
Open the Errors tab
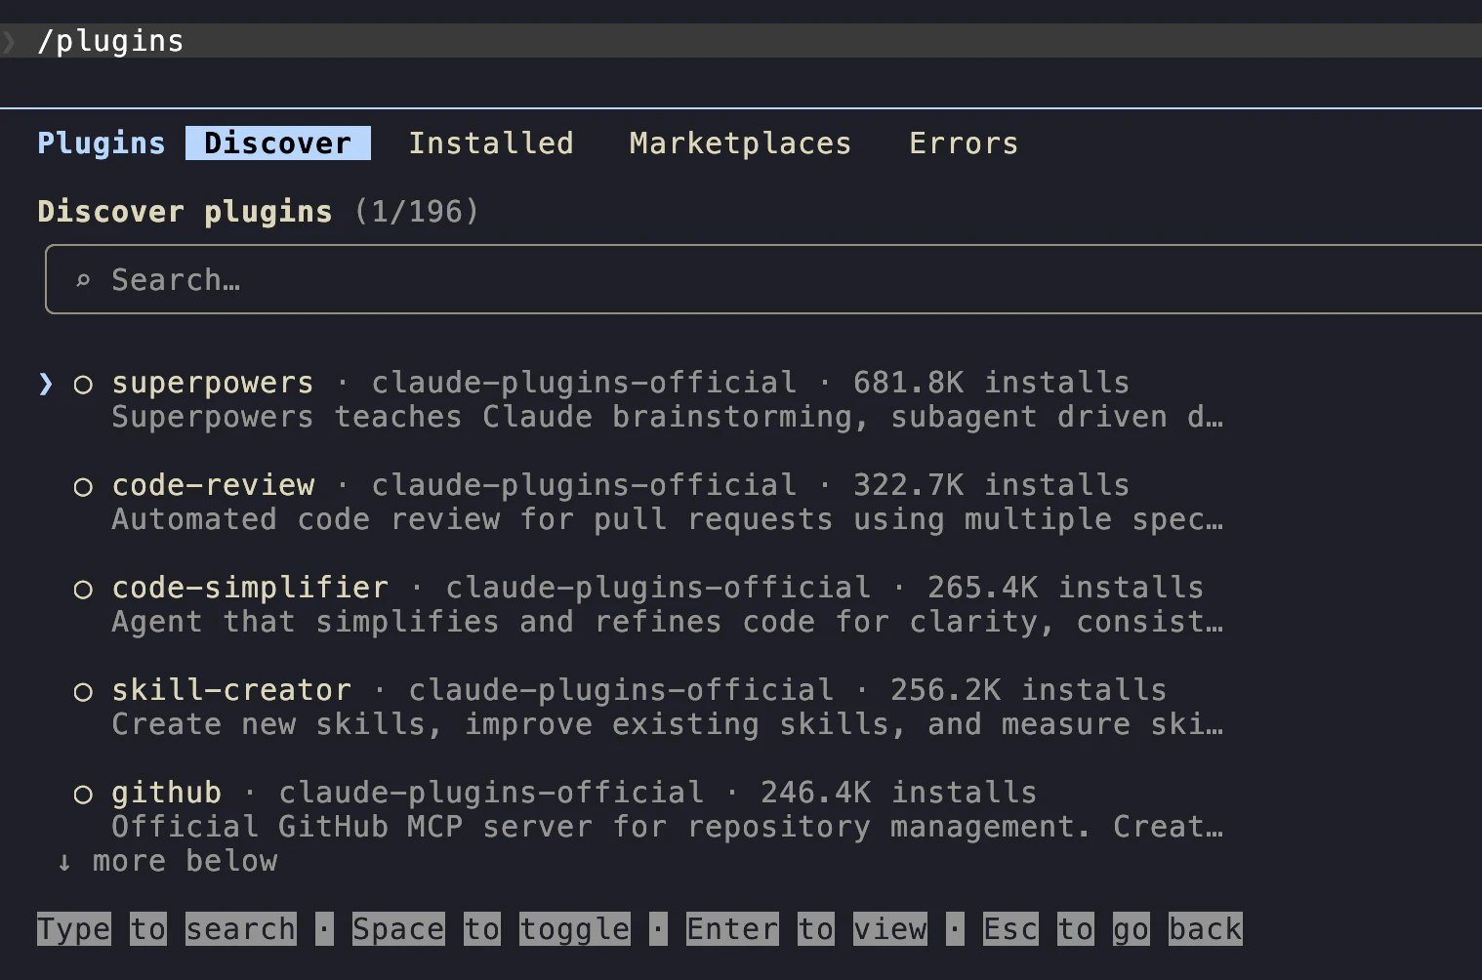pyautogui.click(x=964, y=143)
